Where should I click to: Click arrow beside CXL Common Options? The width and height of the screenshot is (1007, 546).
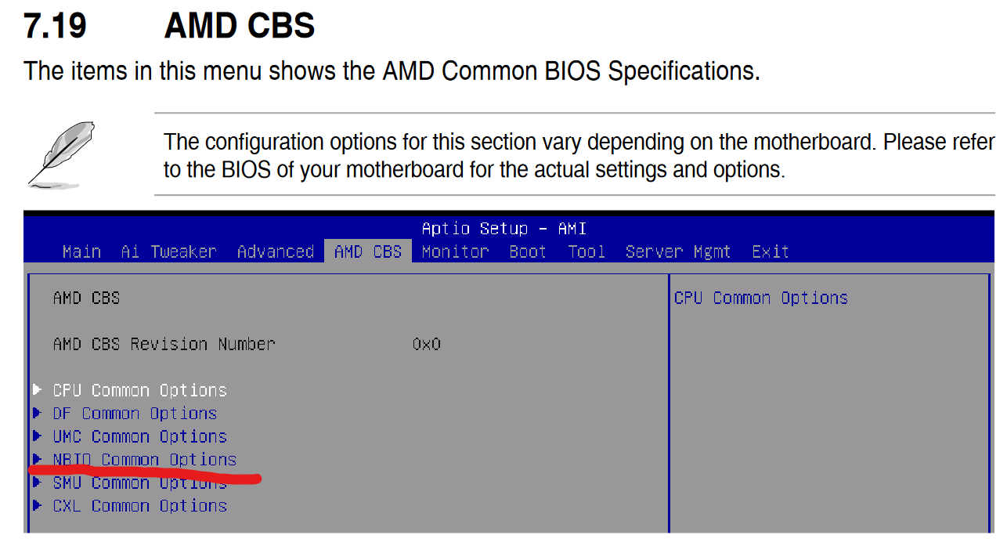[x=37, y=505]
